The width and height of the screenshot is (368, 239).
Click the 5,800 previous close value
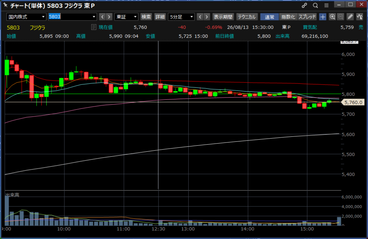(x=264, y=36)
